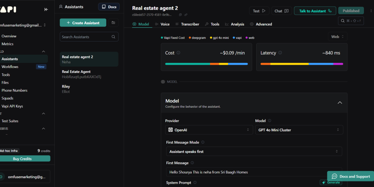Select the Real Estate Agent assistant

(x=89, y=74)
